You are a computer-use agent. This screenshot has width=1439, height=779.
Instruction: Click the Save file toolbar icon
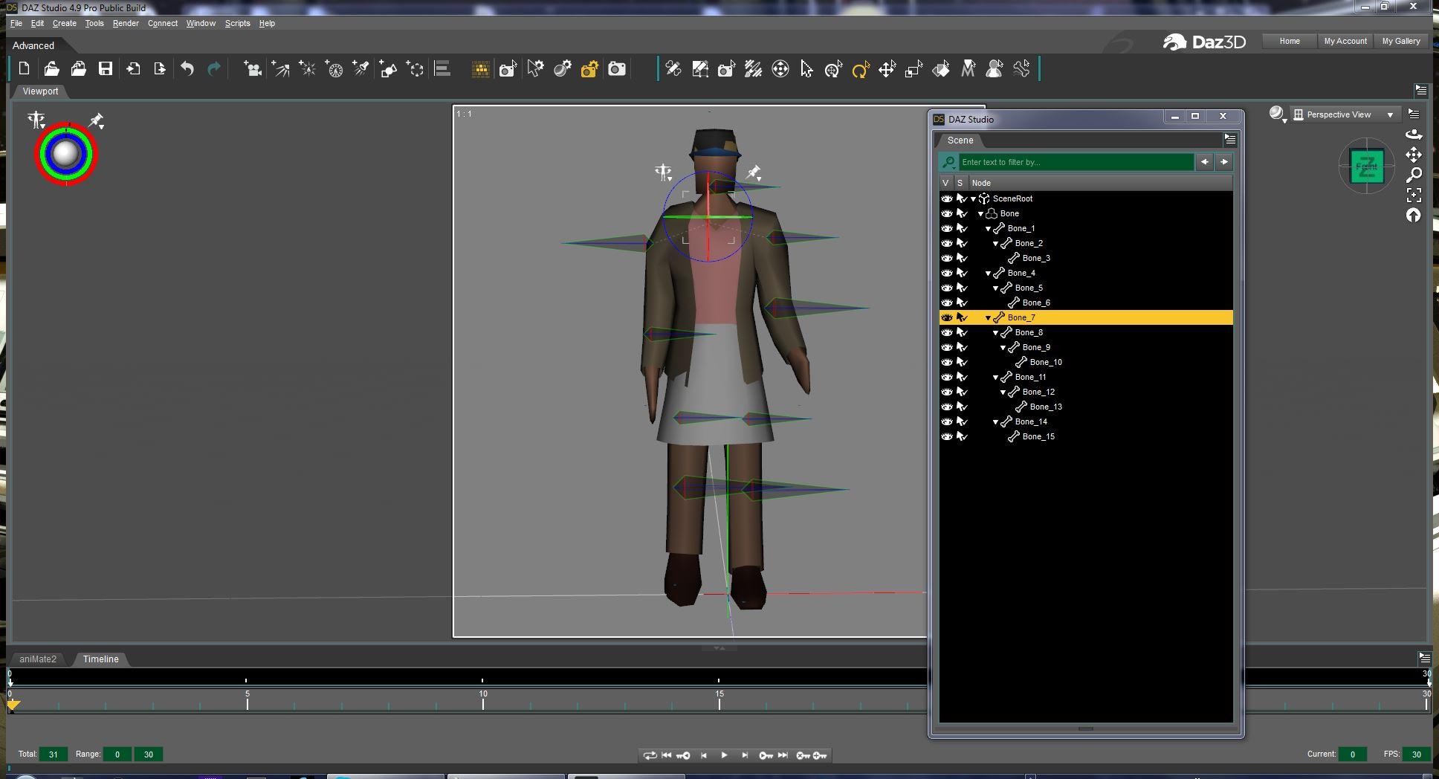point(106,69)
